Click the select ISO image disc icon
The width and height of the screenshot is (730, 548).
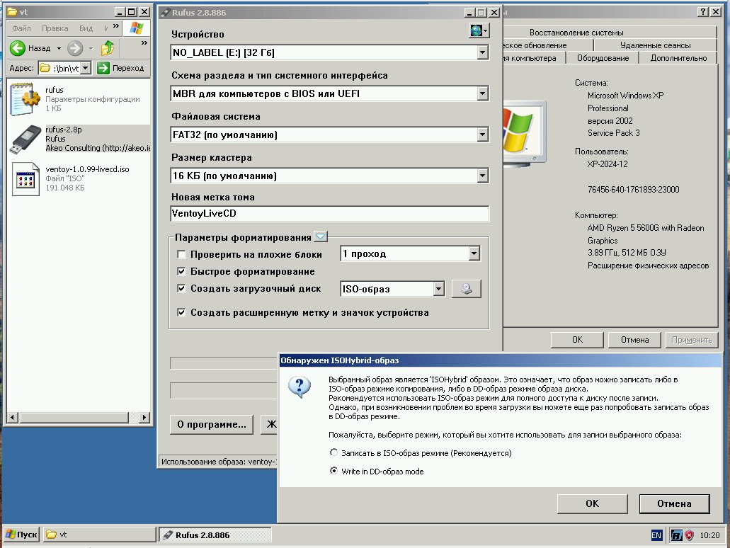pyautogui.click(x=467, y=289)
